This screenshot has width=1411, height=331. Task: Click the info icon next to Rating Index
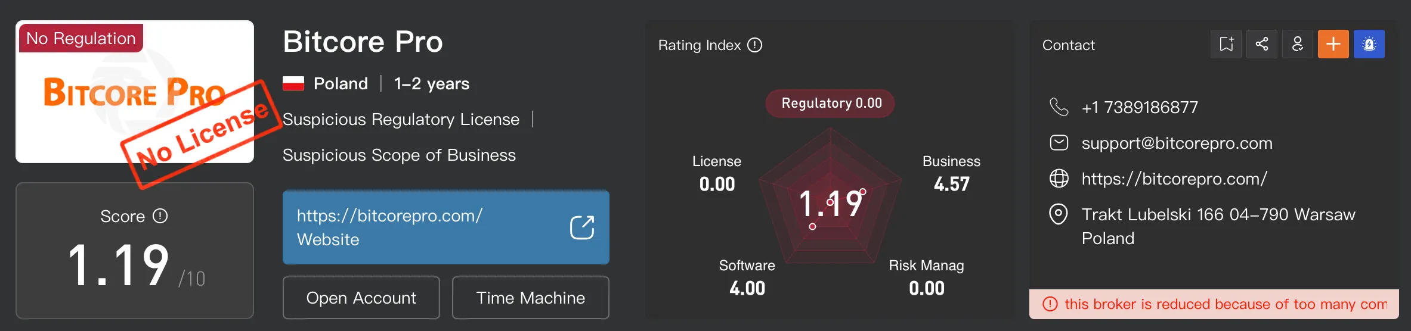click(755, 45)
